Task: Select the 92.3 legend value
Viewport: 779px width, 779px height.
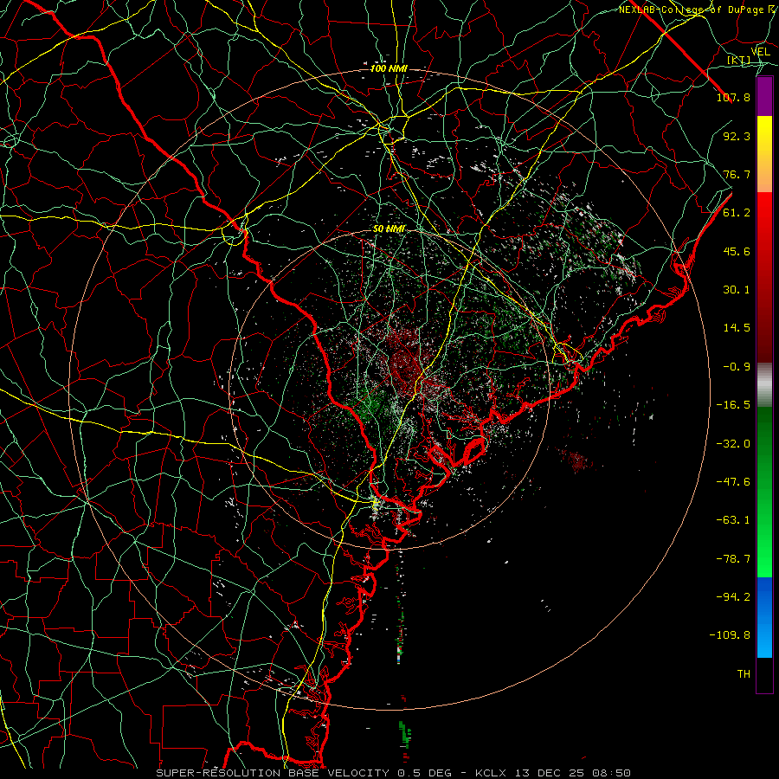Action: point(737,136)
